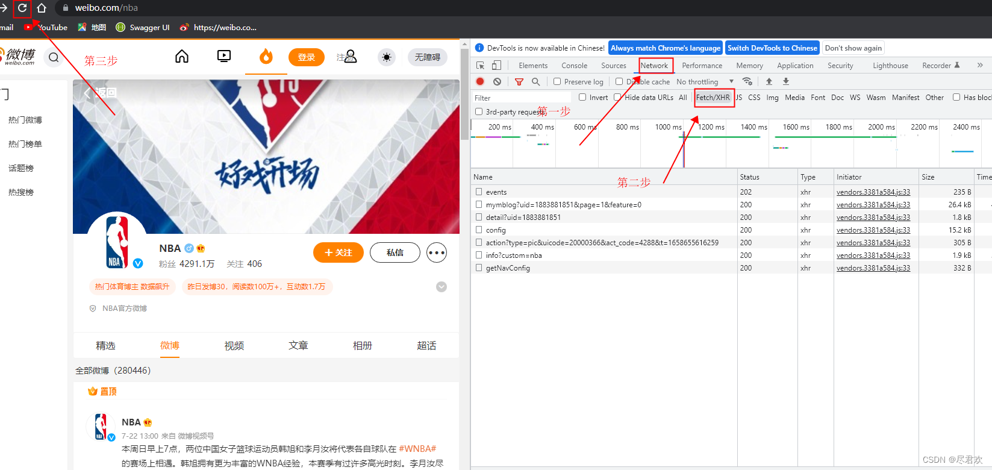Screen dimensions: 992x470
Task: Click the browser address bar weibo.com/nba
Action: click(107, 8)
